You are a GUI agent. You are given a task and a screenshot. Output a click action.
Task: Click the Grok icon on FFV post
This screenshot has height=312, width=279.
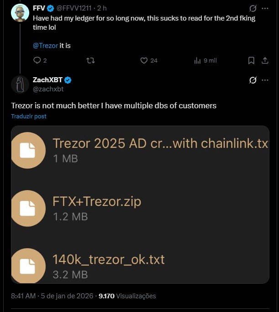click(x=253, y=9)
